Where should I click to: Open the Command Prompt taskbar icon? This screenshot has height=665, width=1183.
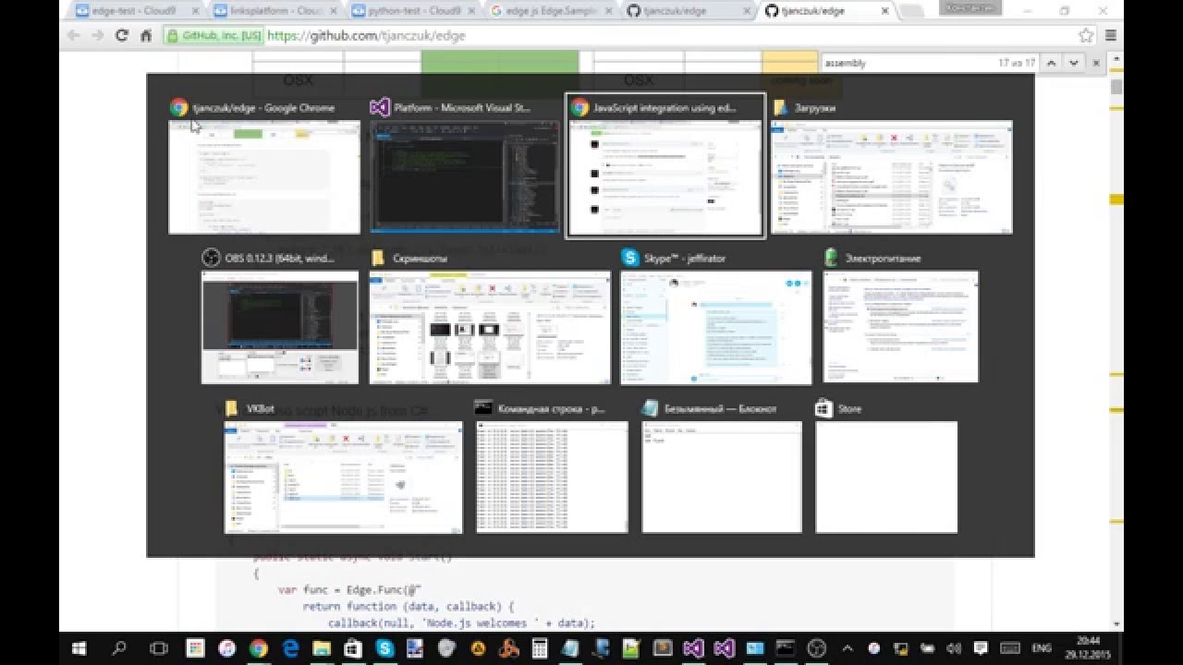[x=785, y=648]
